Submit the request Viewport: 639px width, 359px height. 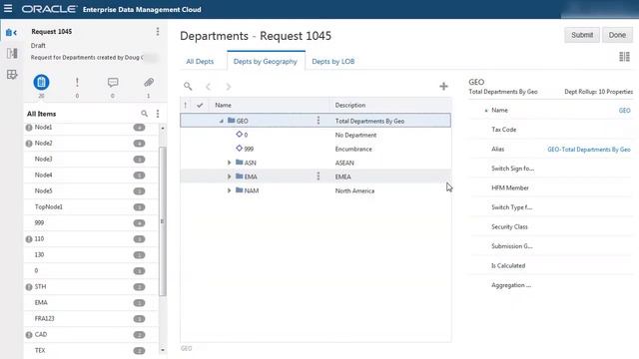[x=582, y=35]
